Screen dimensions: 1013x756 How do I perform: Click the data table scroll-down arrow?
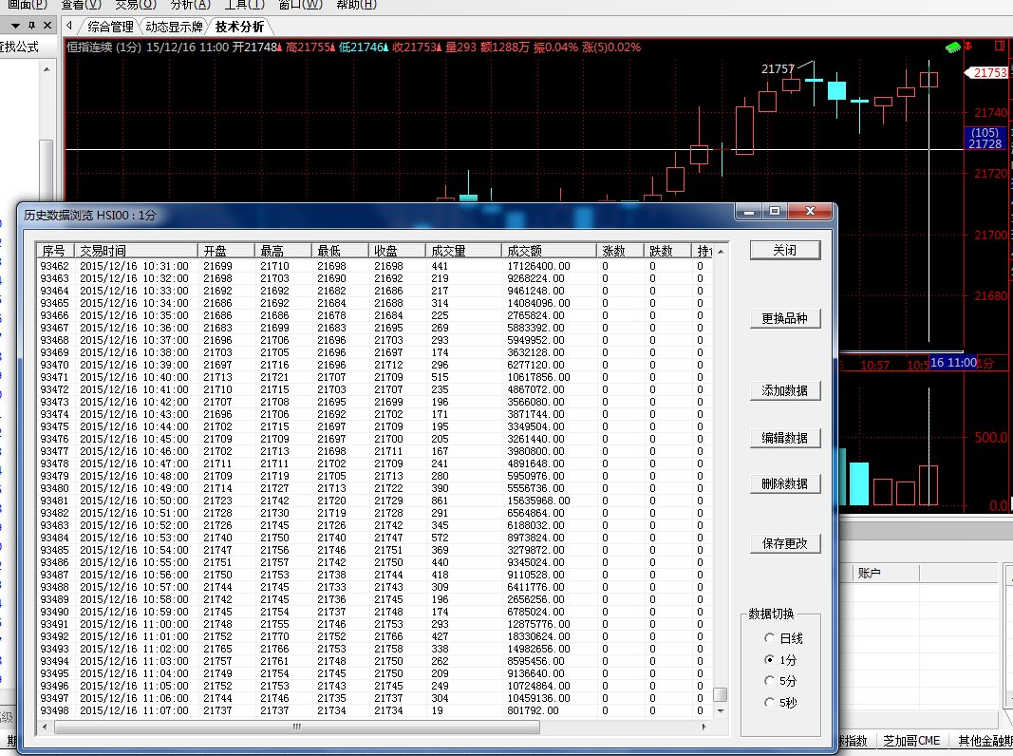(720, 710)
